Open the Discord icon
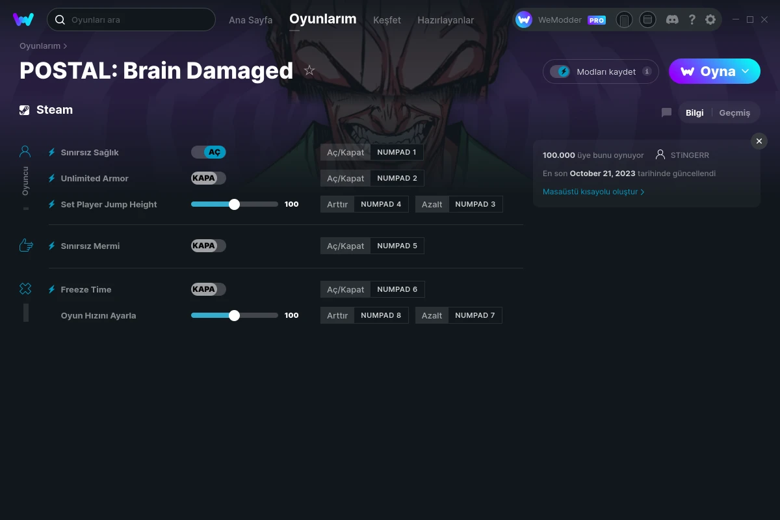Viewport: 780px width, 520px height. click(x=672, y=19)
